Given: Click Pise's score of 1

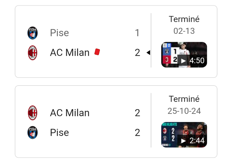Looking at the screenshot, I should tap(137, 33).
